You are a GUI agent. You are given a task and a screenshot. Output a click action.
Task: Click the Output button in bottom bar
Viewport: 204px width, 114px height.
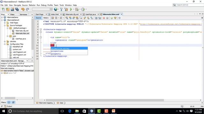pyautogui.click(x=8, y=106)
